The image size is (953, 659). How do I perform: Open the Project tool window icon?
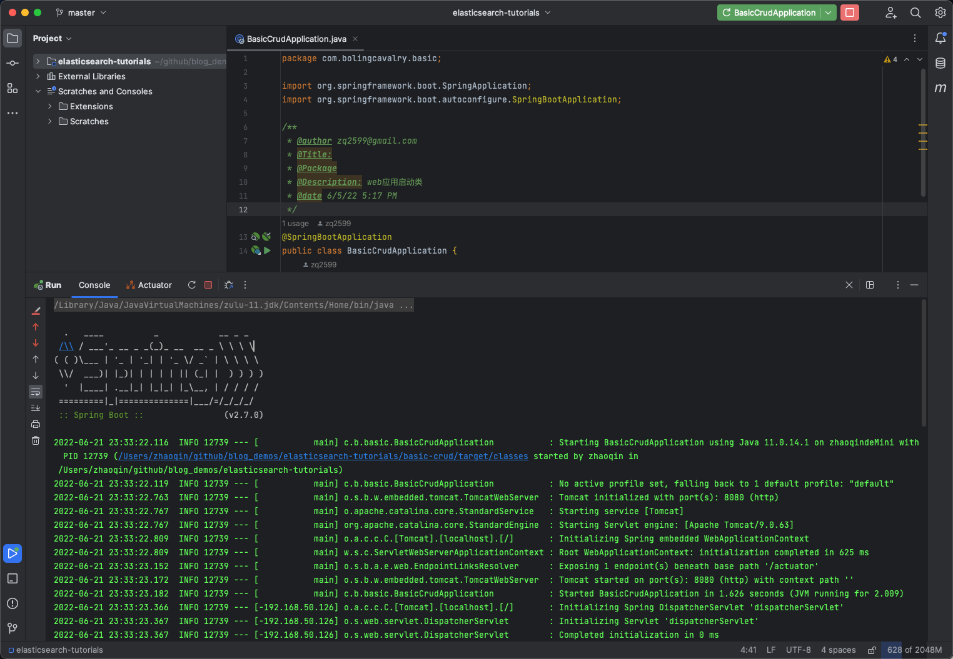pos(13,38)
